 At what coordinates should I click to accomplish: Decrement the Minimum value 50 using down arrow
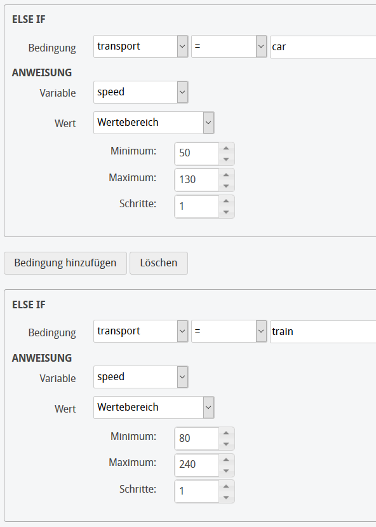pyautogui.click(x=227, y=158)
